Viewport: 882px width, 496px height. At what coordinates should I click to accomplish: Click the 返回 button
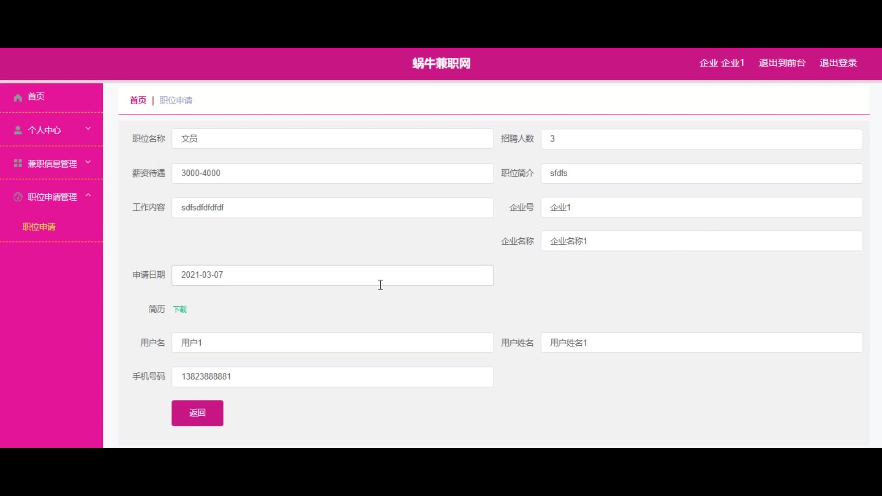point(197,413)
